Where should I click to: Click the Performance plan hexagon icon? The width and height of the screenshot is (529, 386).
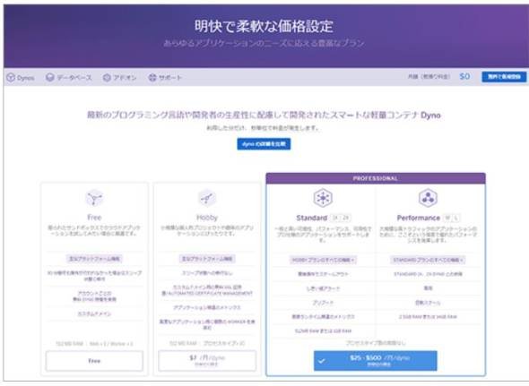tap(428, 198)
